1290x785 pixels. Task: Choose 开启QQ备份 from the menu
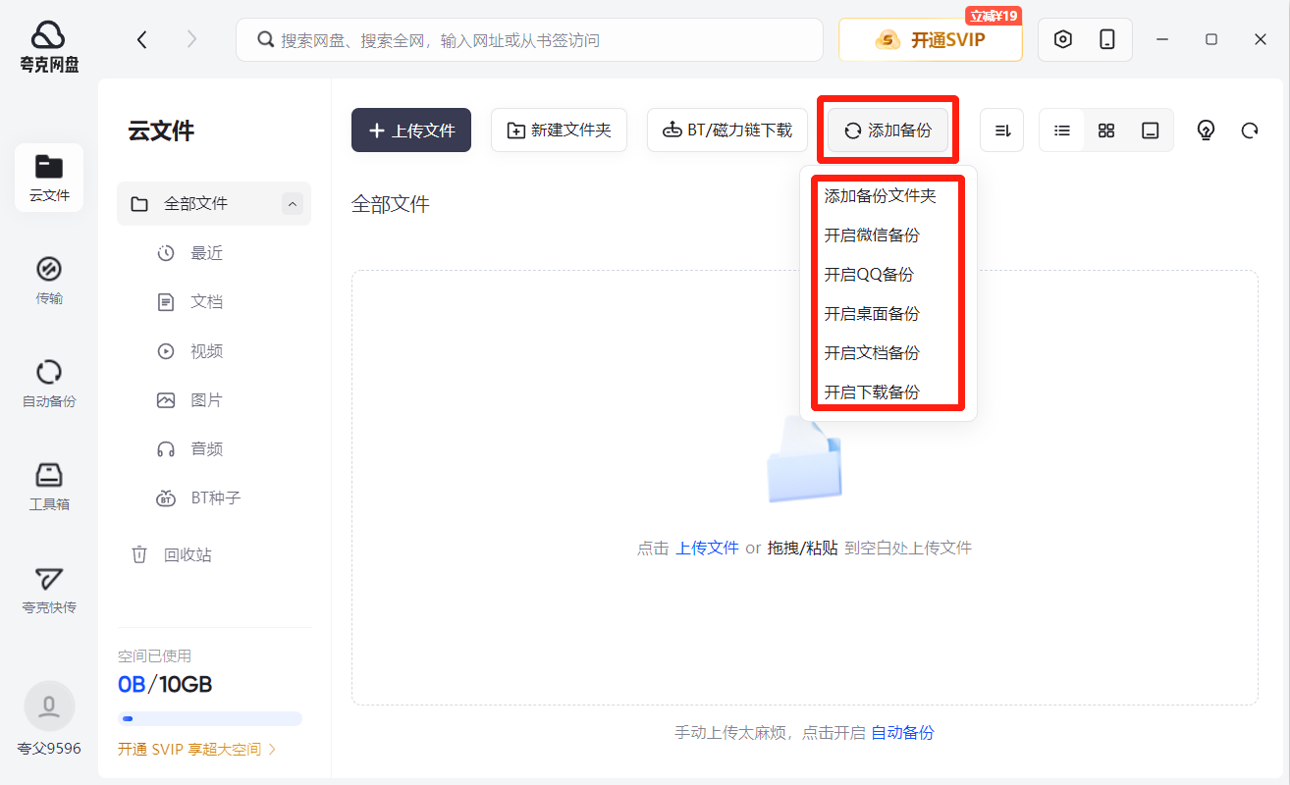(869, 275)
